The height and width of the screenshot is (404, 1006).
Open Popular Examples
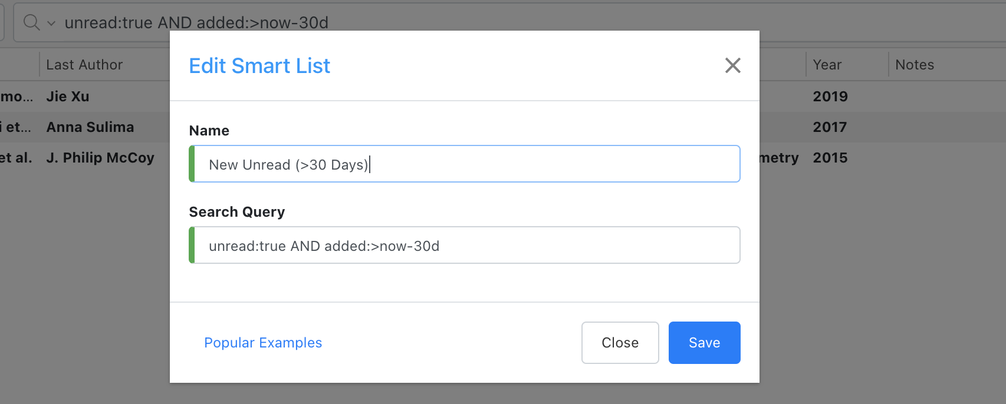[x=263, y=342]
